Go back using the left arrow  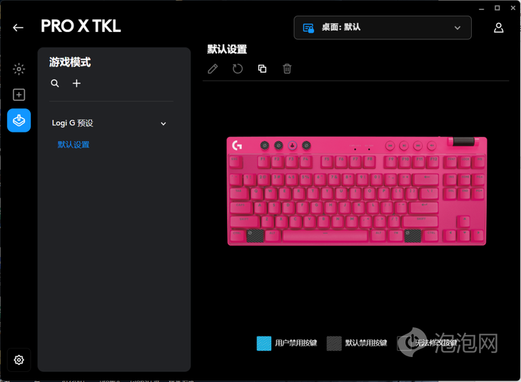point(18,28)
